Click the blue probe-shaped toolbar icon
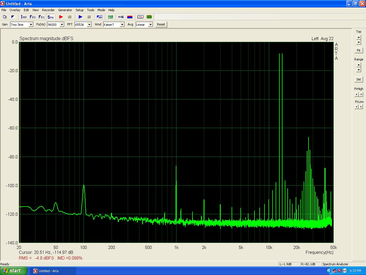 121,17
